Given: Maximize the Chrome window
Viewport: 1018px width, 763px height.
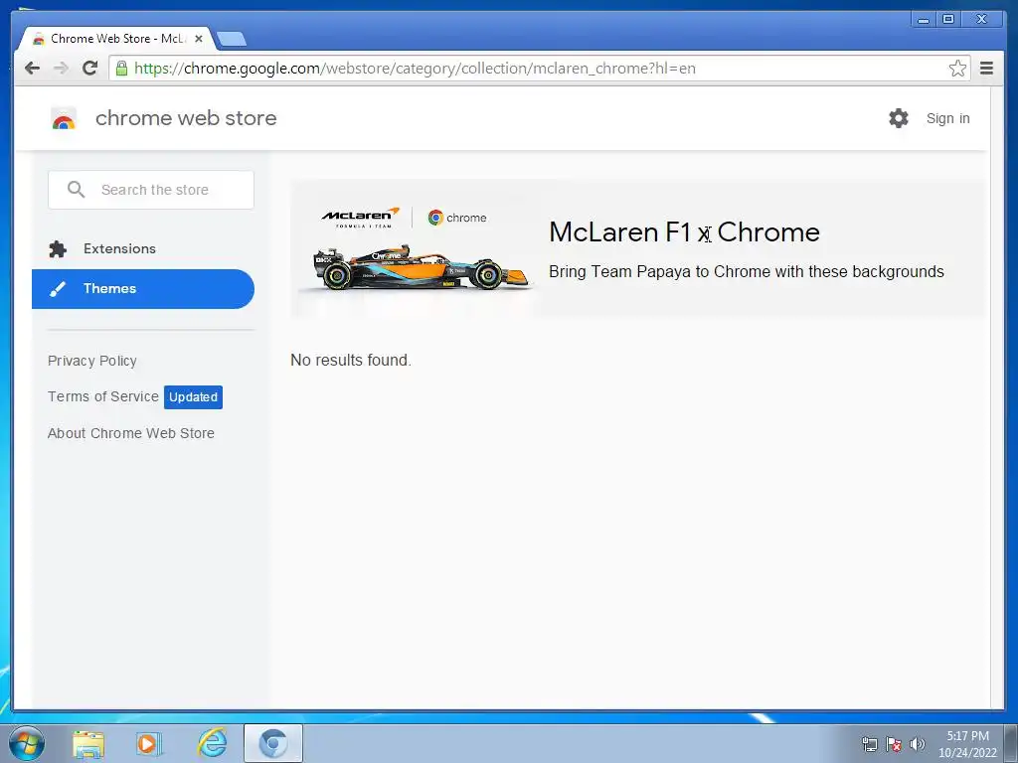Looking at the screenshot, I should point(947,20).
